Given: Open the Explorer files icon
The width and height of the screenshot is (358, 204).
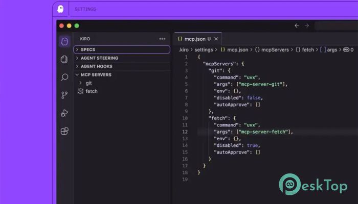Looking at the screenshot, I should tap(64, 59).
